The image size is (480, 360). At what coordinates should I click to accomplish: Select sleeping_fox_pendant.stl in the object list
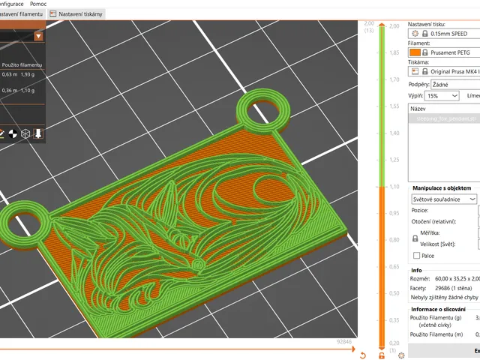[444, 118]
